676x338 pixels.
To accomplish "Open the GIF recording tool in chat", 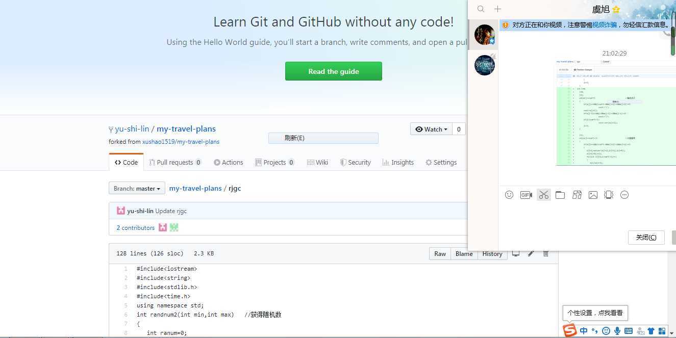I will pos(526,195).
